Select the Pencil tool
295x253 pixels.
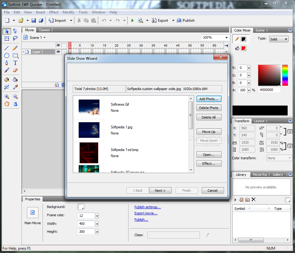pos(15,48)
